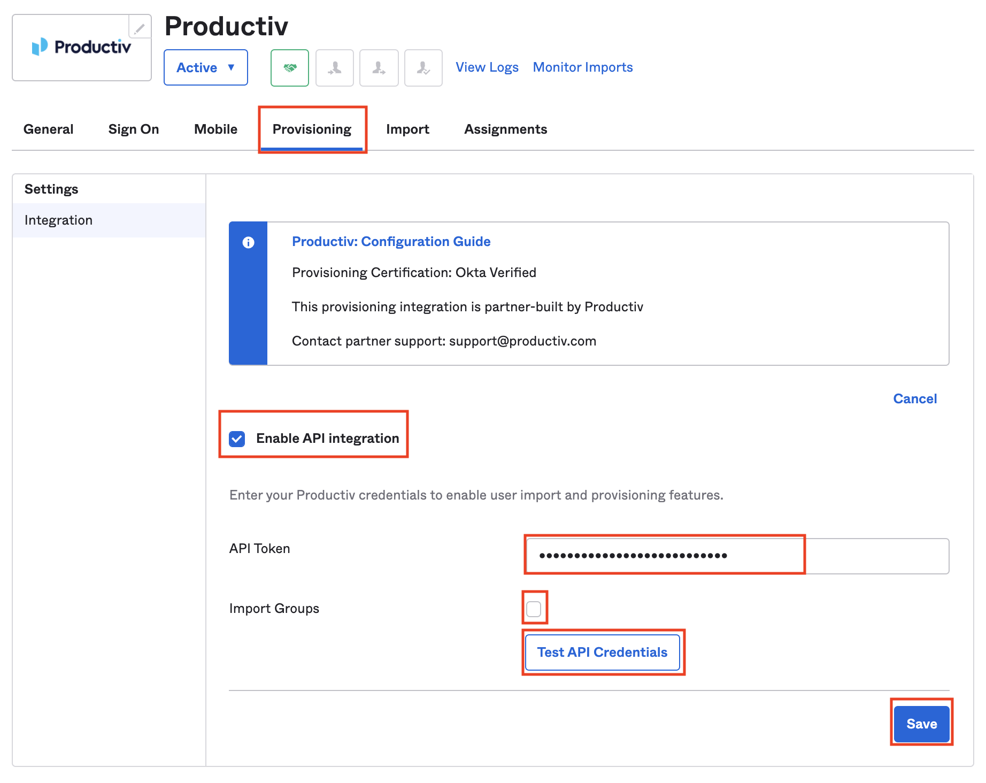Focus the API Token input field

pos(737,556)
